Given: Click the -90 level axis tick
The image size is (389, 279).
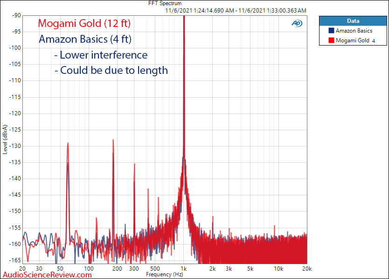Looking at the screenshot, I should click(x=16, y=15).
